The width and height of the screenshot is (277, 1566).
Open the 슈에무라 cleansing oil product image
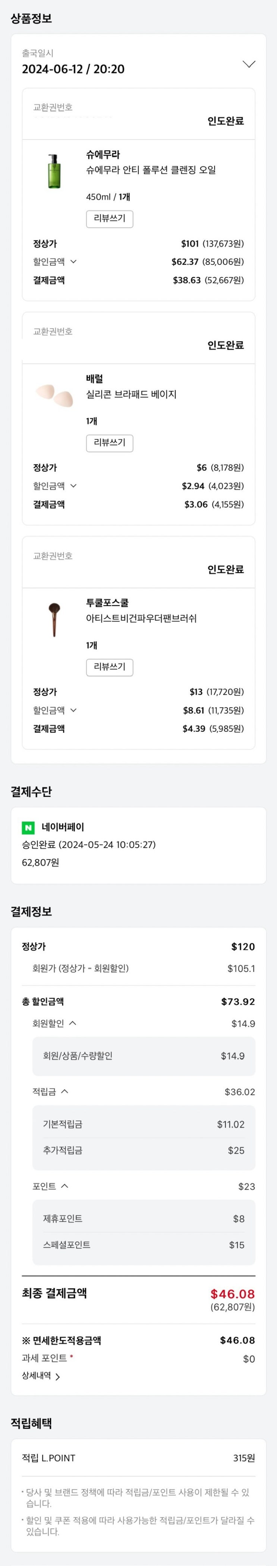coord(54,172)
